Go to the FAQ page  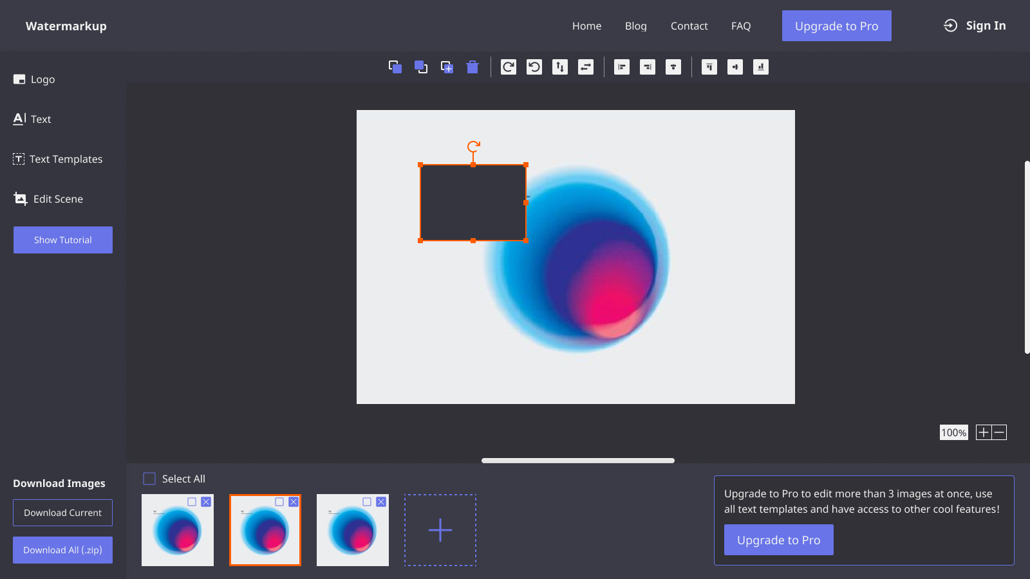[x=741, y=26]
